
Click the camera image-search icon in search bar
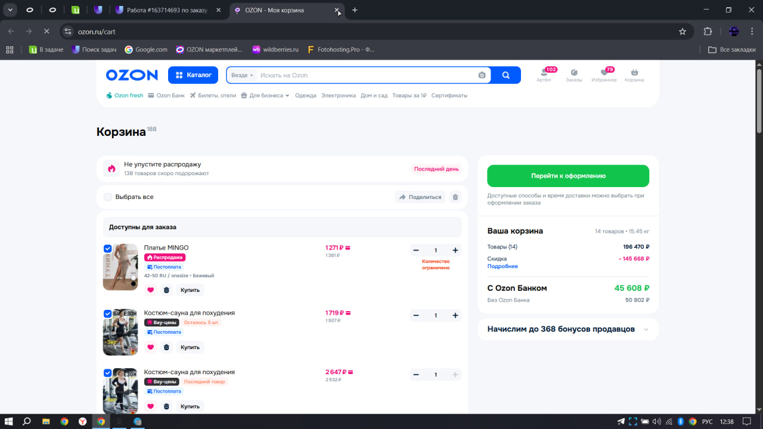pyautogui.click(x=482, y=75)
